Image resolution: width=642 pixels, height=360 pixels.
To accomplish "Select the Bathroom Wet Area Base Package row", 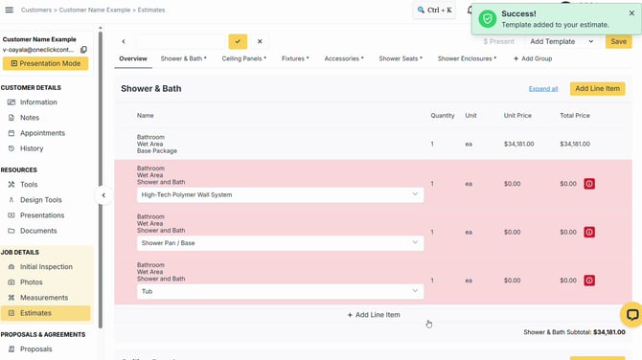I will (373, 144).
